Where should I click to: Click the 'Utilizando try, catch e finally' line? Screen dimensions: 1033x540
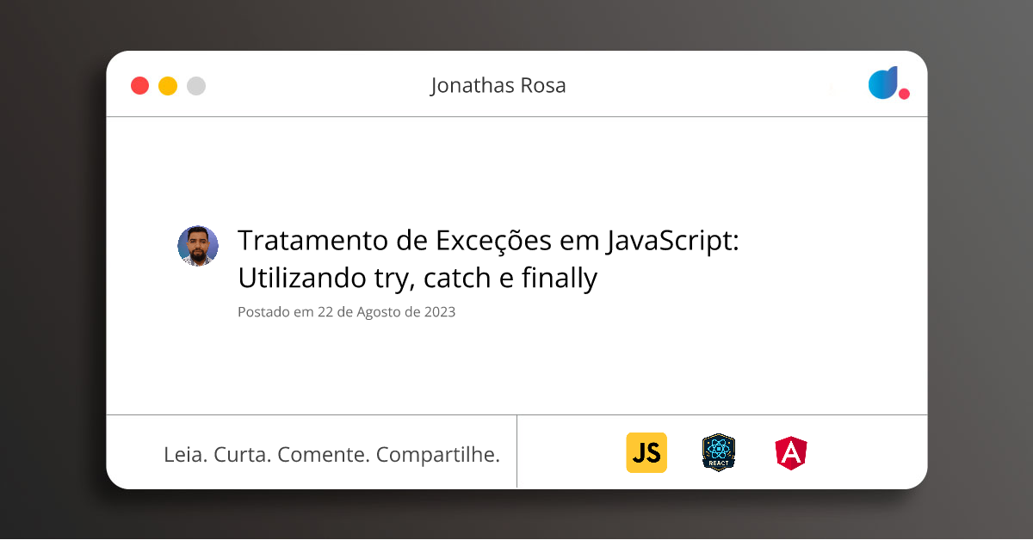[417, 279]
